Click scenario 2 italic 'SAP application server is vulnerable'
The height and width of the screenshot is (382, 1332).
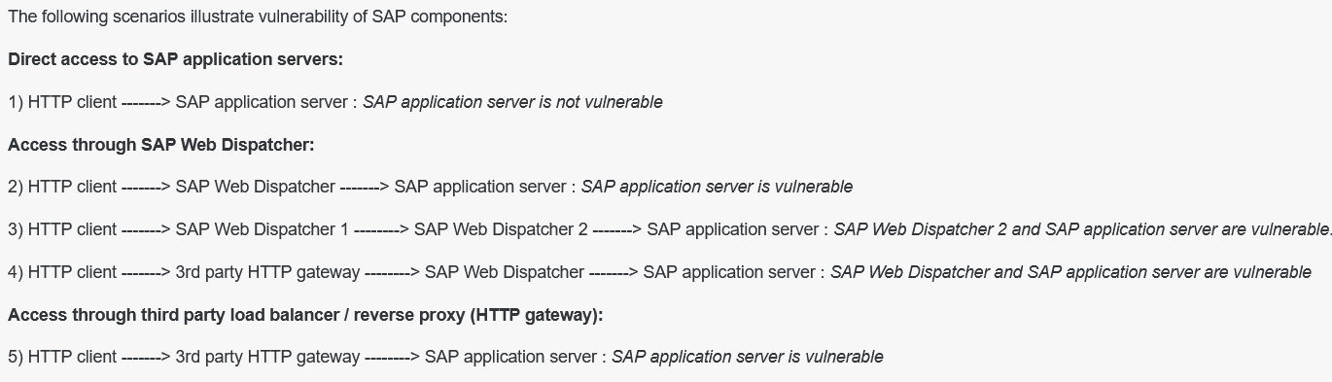tap(717, 187)
